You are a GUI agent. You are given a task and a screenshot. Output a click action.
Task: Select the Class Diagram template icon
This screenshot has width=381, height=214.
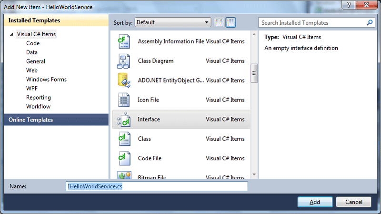click(x=123, y=61)
